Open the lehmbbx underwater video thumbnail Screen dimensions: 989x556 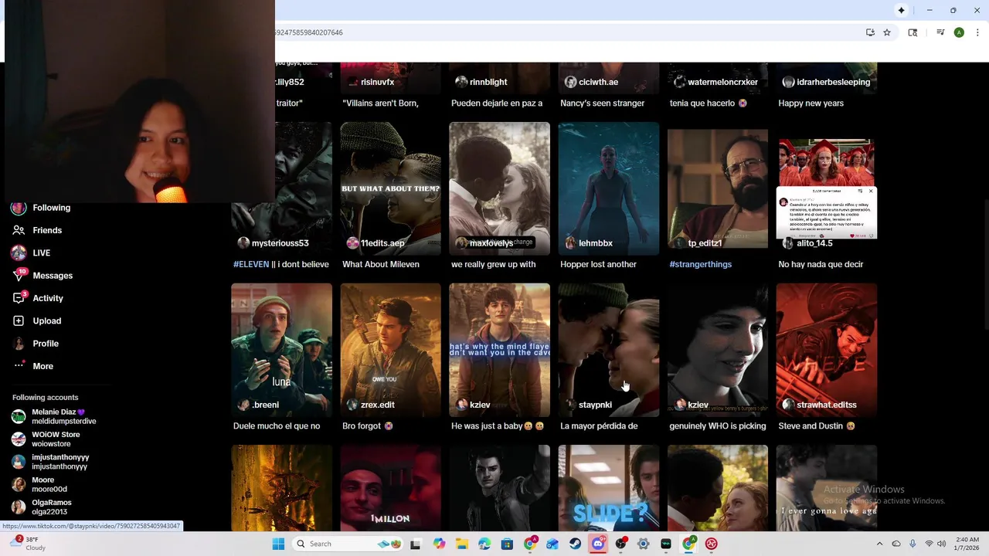coord(609,188)
